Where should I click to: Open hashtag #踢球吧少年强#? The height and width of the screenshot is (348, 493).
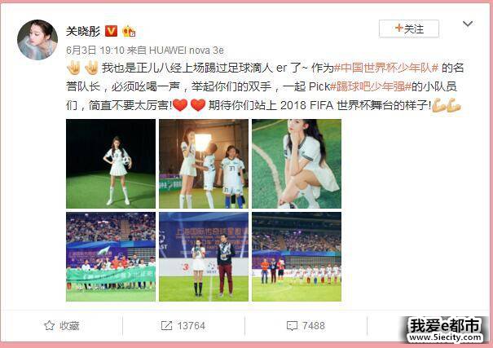click(x=371, y=86)
